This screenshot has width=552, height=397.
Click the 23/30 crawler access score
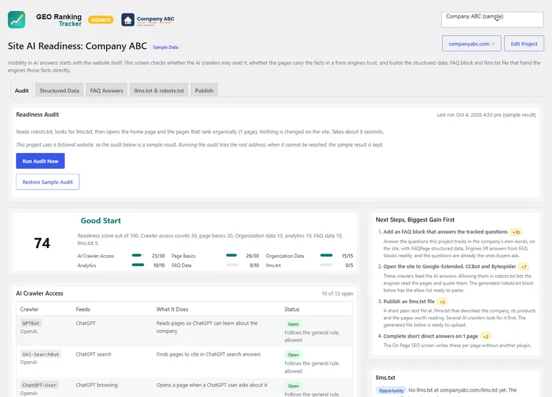[159, 256]
